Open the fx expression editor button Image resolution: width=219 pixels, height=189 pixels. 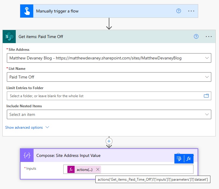click(189, 159)
